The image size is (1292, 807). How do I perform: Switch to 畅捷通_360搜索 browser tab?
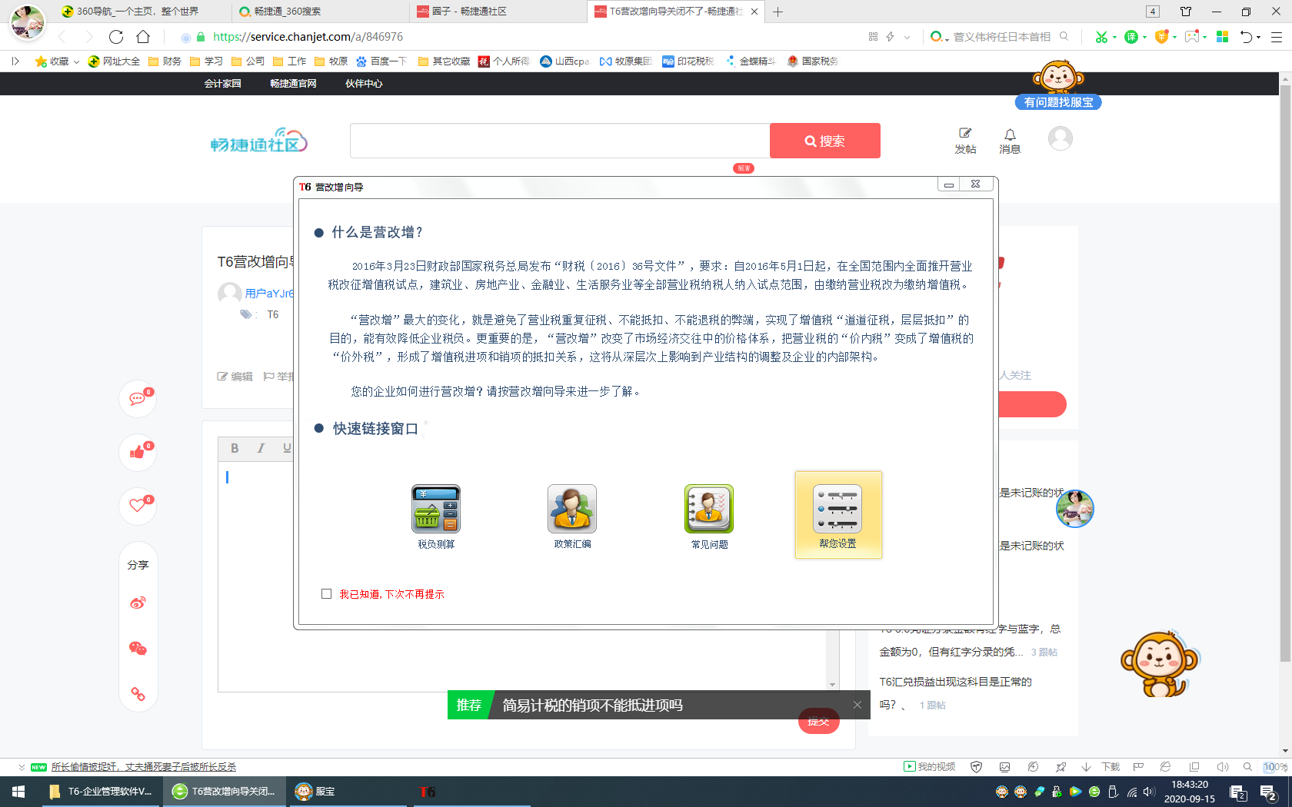pyautogui.click(x=321, y=12)
